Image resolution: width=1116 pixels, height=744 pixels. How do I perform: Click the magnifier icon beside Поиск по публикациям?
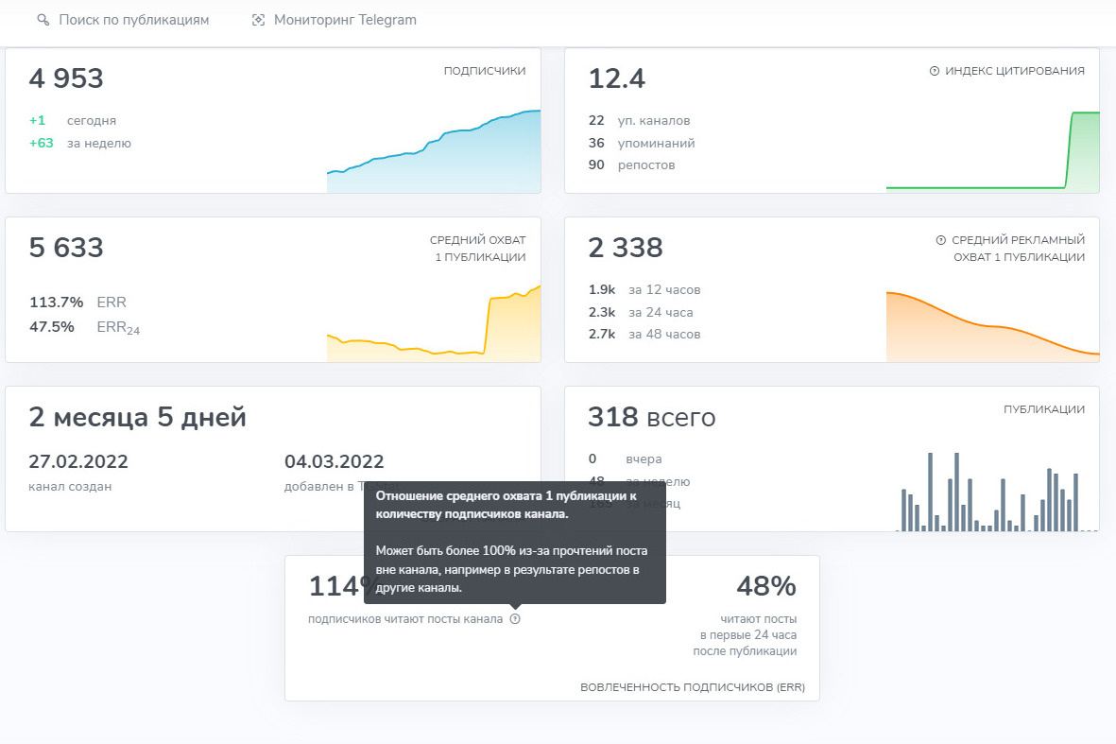pyautogui.click(x=43, y=20)
